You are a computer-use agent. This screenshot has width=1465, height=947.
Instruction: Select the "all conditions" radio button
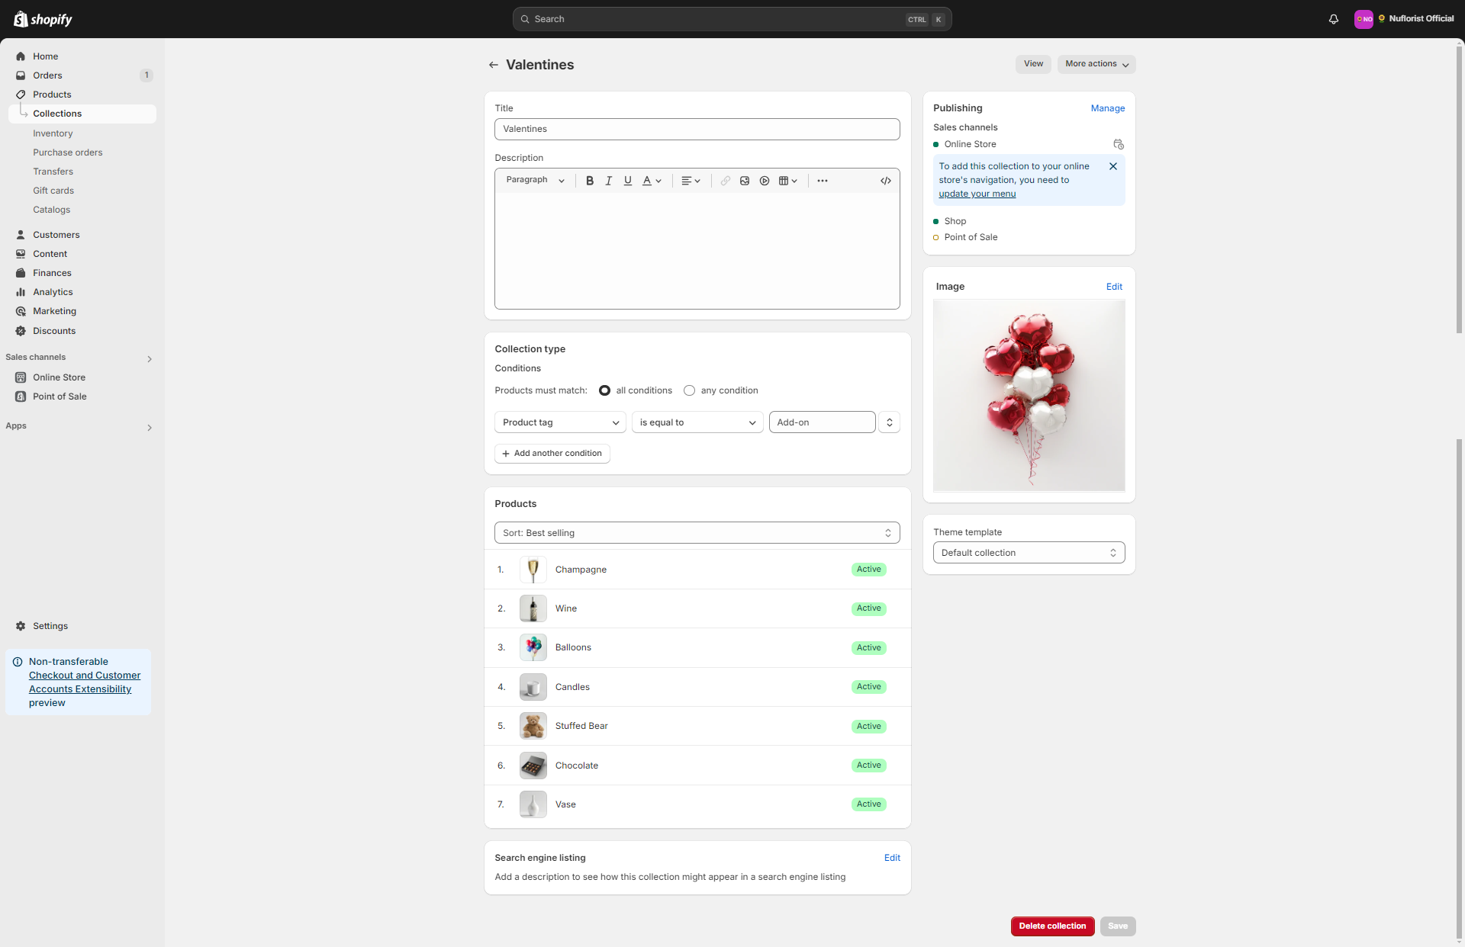click(x=604, y=390)
